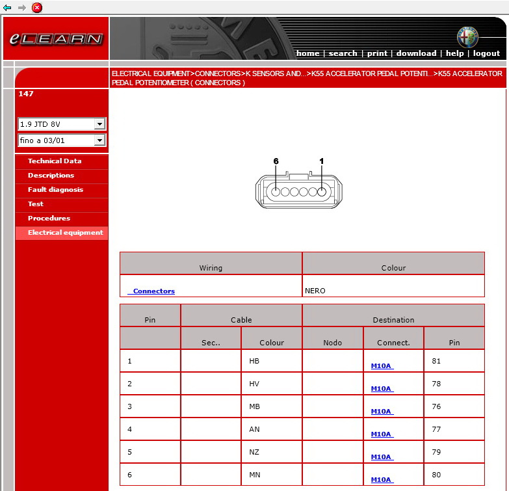The width and height of the screenshot is (509, 491).
Task: Open M10A link in pin 2 row
Action: [x=381, y=388]
